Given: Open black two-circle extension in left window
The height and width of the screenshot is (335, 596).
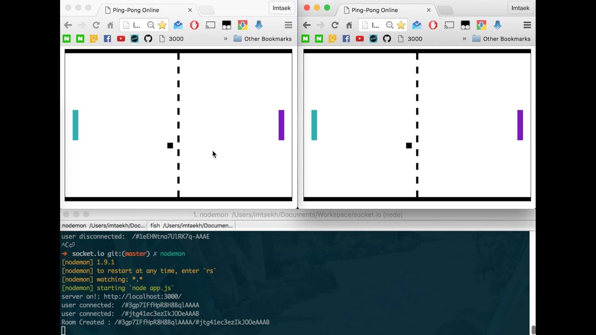Looking at the screenshot, I should tap(226, 25).
